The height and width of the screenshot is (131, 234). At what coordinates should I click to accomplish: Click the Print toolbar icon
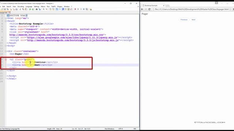16,9
